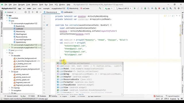Stop the app with red square
The width and height of the screenshot is (184, 103).
coord(159,8)
